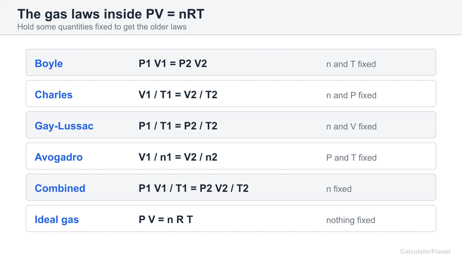Click the Gay-Lussac law name
The width and height of the screenshot is (462, 260).
[64, 126]
